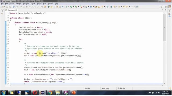The image size is (172, 96).
Task: Open the Refactor menu
Action: click(19, 4)
